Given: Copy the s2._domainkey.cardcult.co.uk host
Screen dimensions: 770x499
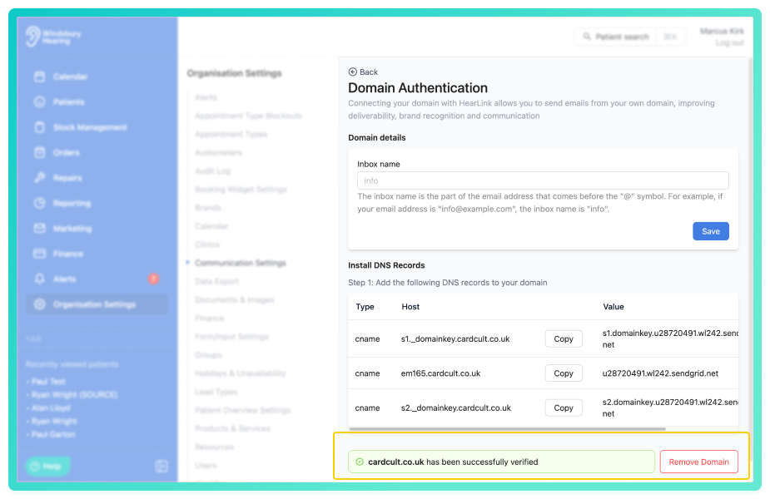Looking at the screenshot, I should (564, 408).
